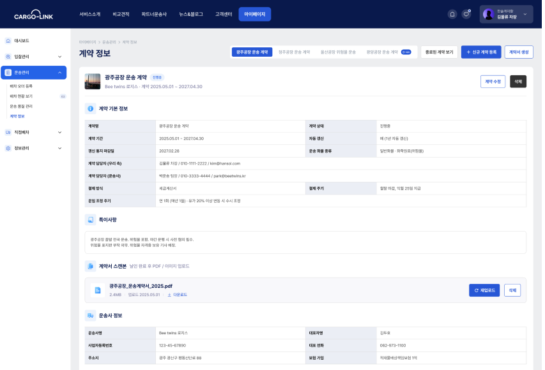Open 운송 품질 관리 in the sidebar
Screen dimensions: 545x370
pos(21,106)
